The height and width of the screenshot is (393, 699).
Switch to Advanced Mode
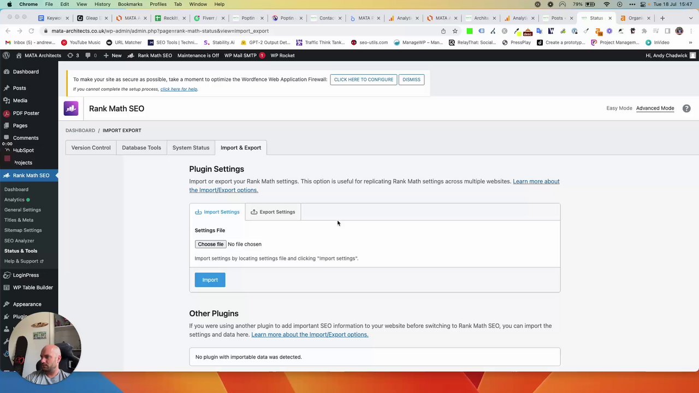655,108
